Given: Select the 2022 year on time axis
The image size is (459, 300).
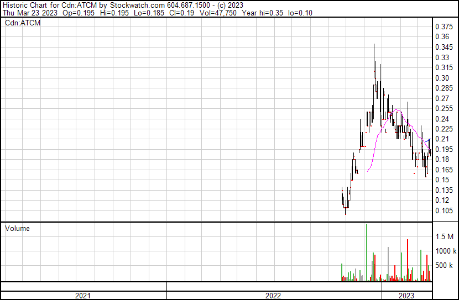Looking at the screenshot, I should [273, 296].
